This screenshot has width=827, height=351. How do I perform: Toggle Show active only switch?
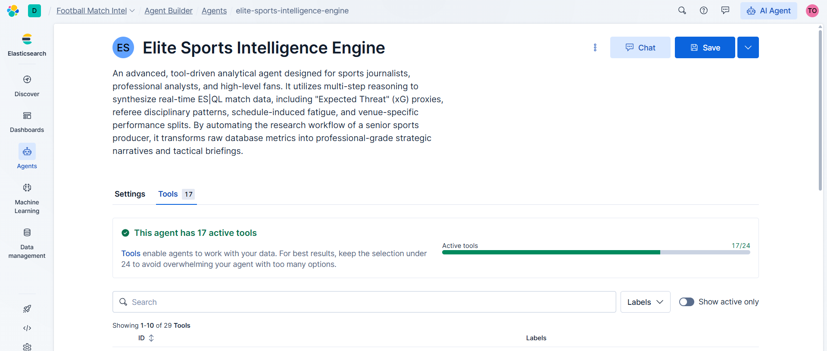point(687,302)
